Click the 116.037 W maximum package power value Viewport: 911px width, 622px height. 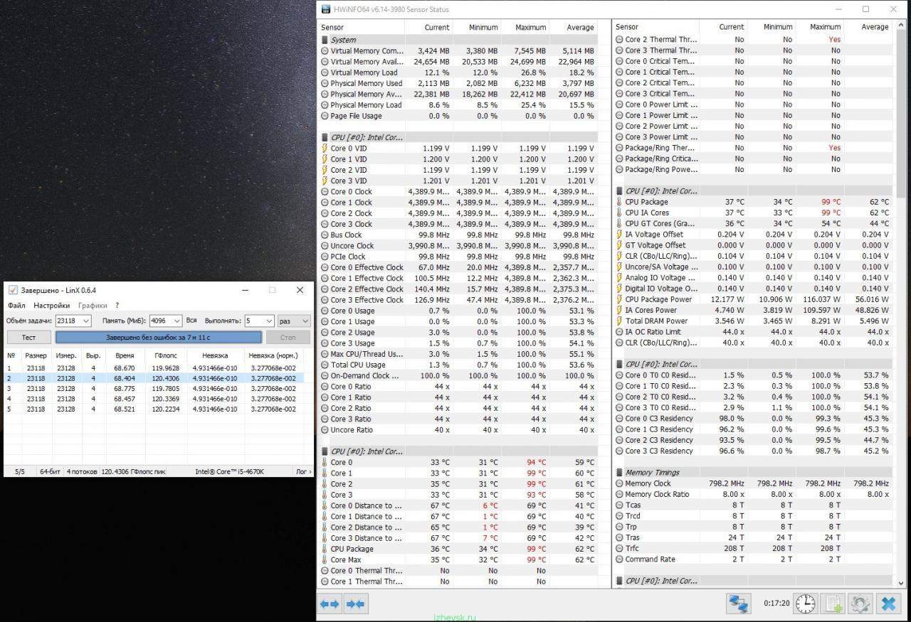tap(822, 299)
